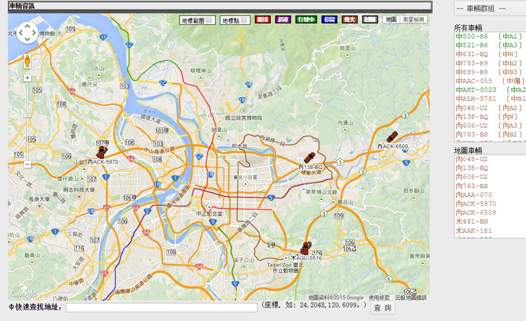Click the blue 停留 status legend

[329, 20]
